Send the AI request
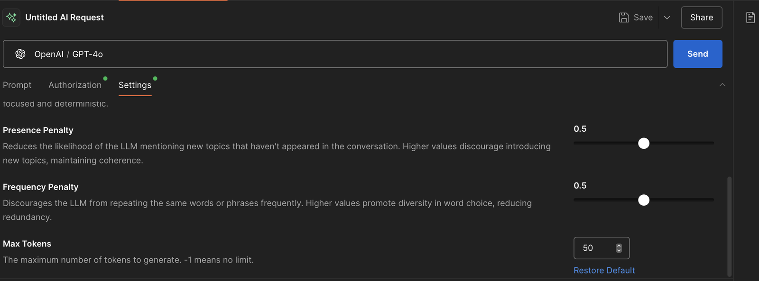This screenshot has height=281, width=759. click(x=697, y=54)
